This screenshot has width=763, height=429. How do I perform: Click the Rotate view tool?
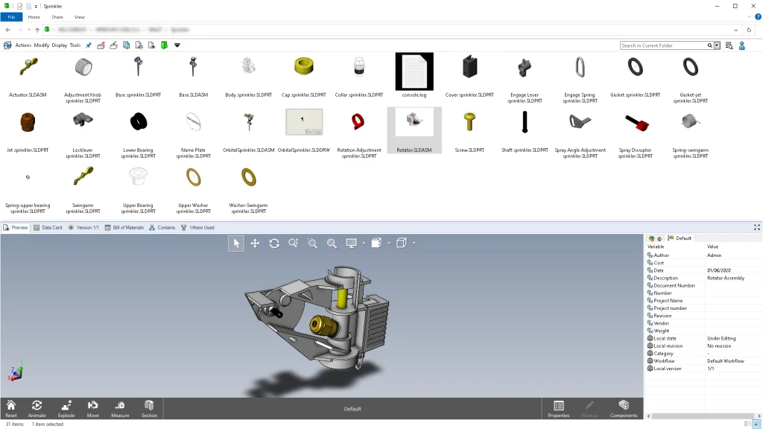click(x=274, y=244)
